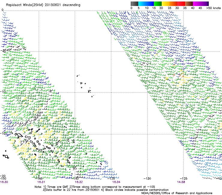Image resolution: width=222 pixels, height=195 pixels.
Task: Select the yellow 20–25 knots legend segment
Action: [x=166, y=4]
